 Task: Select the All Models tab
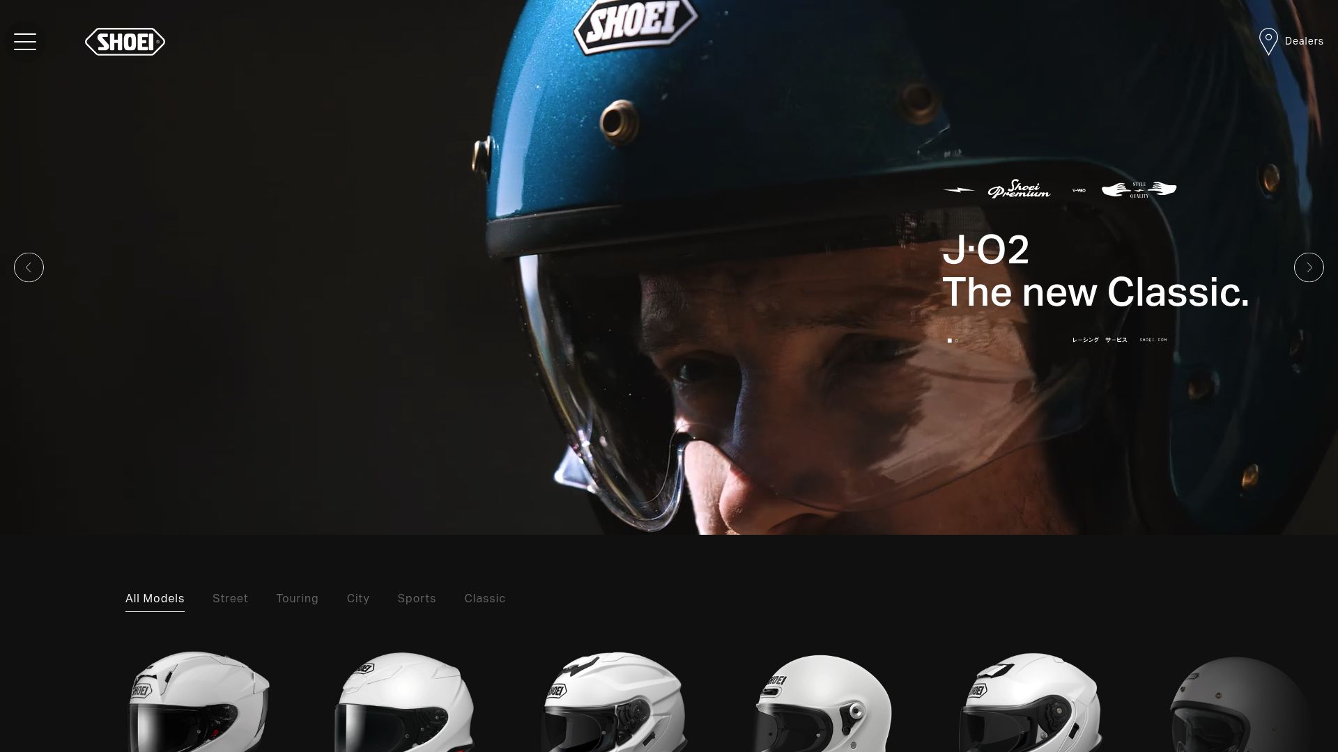pos(155,599)
